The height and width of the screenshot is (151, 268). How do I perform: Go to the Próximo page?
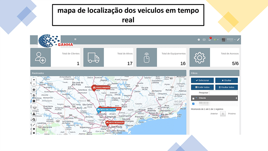[x=232, y=114]
